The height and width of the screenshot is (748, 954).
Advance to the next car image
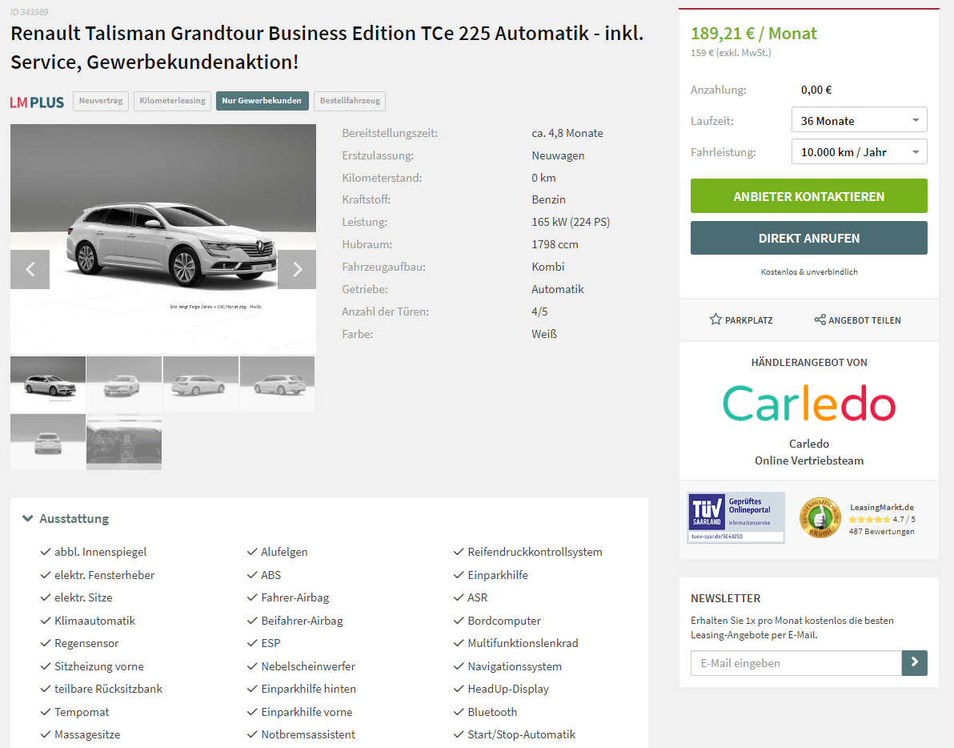click(297, 269)
